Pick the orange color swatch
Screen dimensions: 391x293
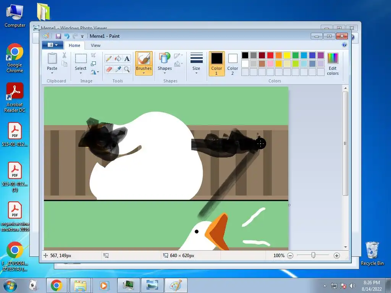pyautogui.click(x=279, y=55)
